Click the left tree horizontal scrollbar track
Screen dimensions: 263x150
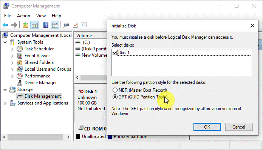coord(35,137)
